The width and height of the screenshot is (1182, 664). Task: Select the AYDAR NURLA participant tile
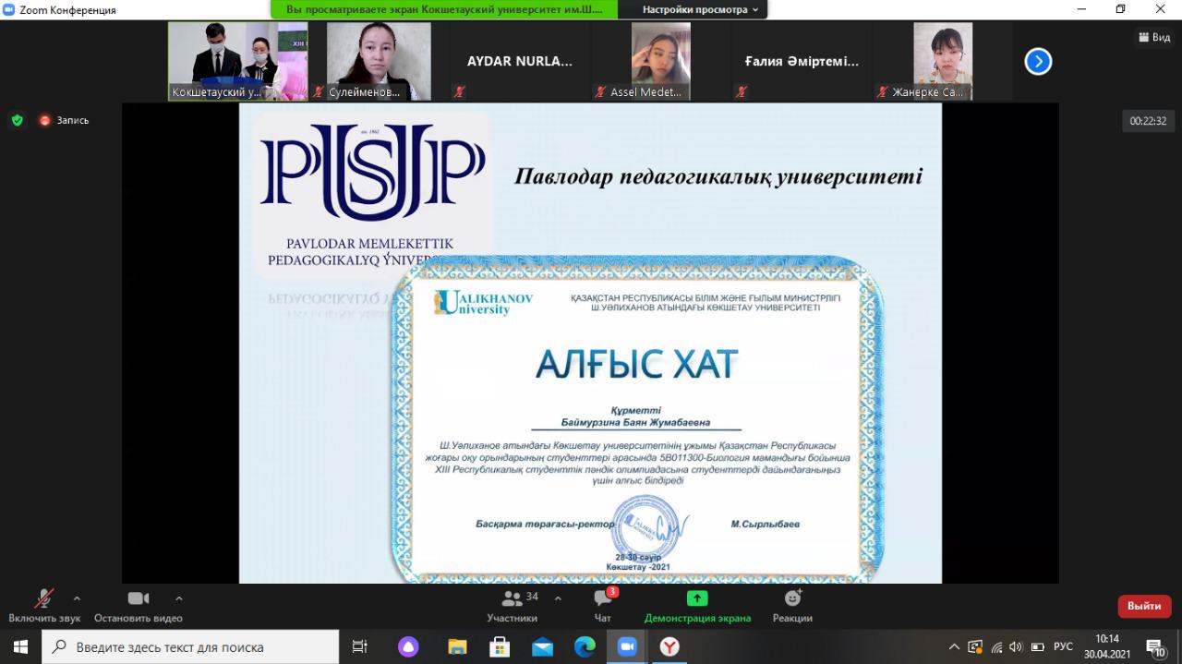[520, 61]
